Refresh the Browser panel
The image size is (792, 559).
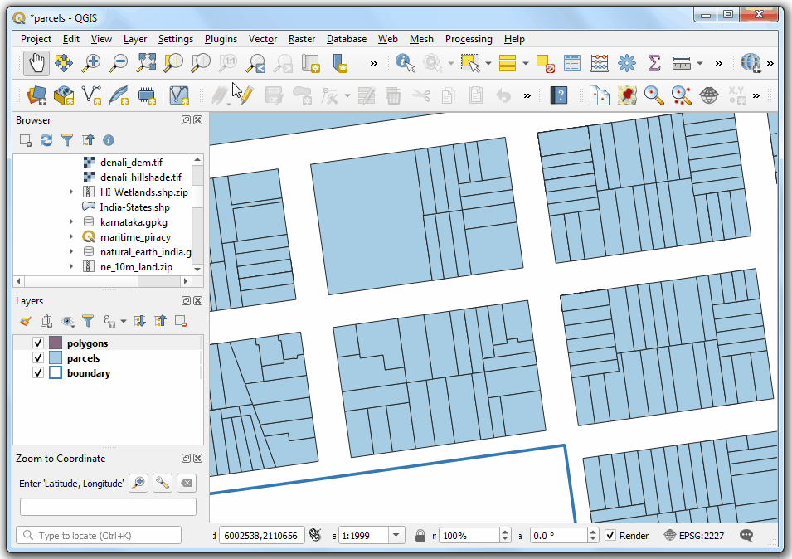pyautogui.click(x=46, y=140)
